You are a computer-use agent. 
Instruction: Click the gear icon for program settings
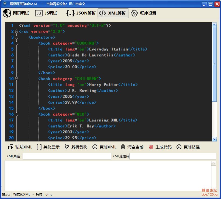point(134,13)
